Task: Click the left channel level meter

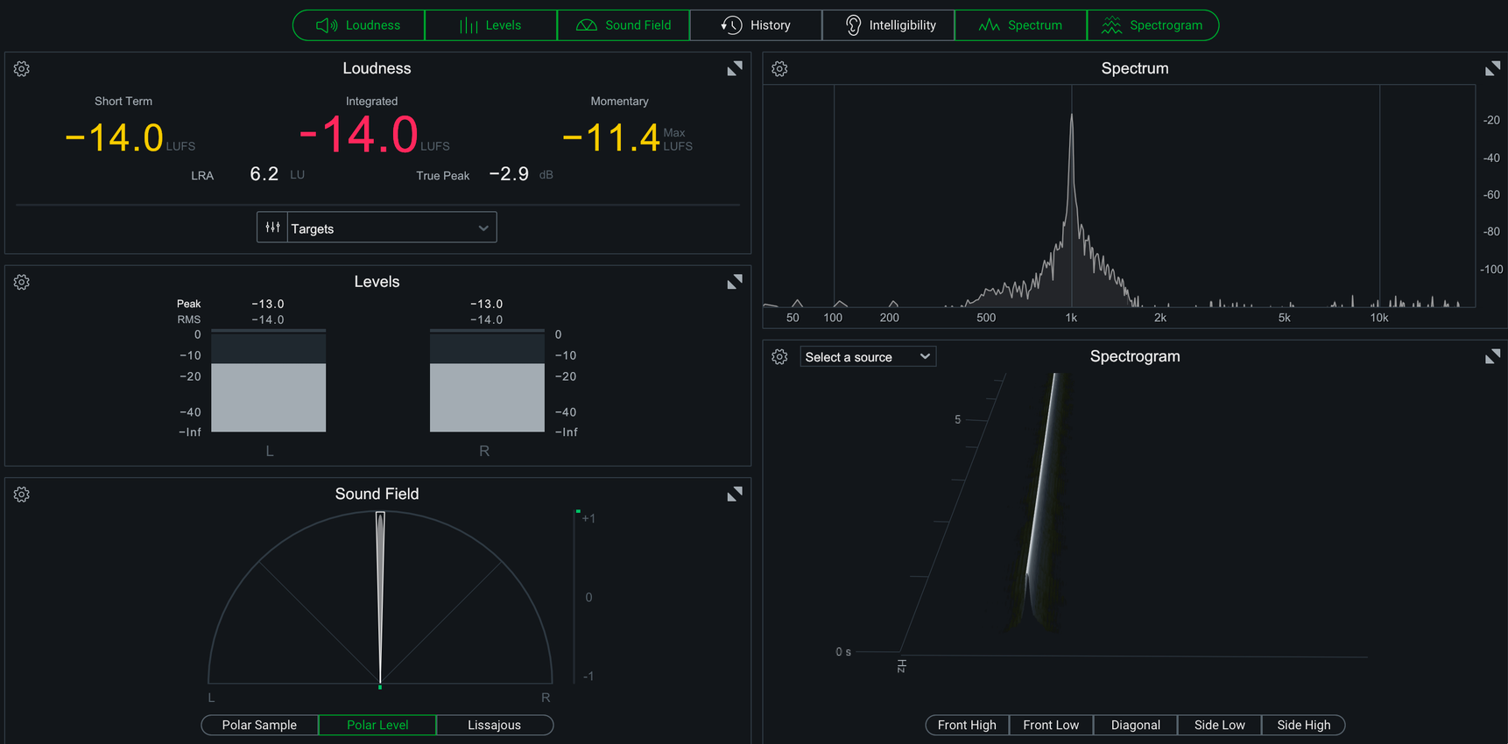Action: (x=269, y=381)
